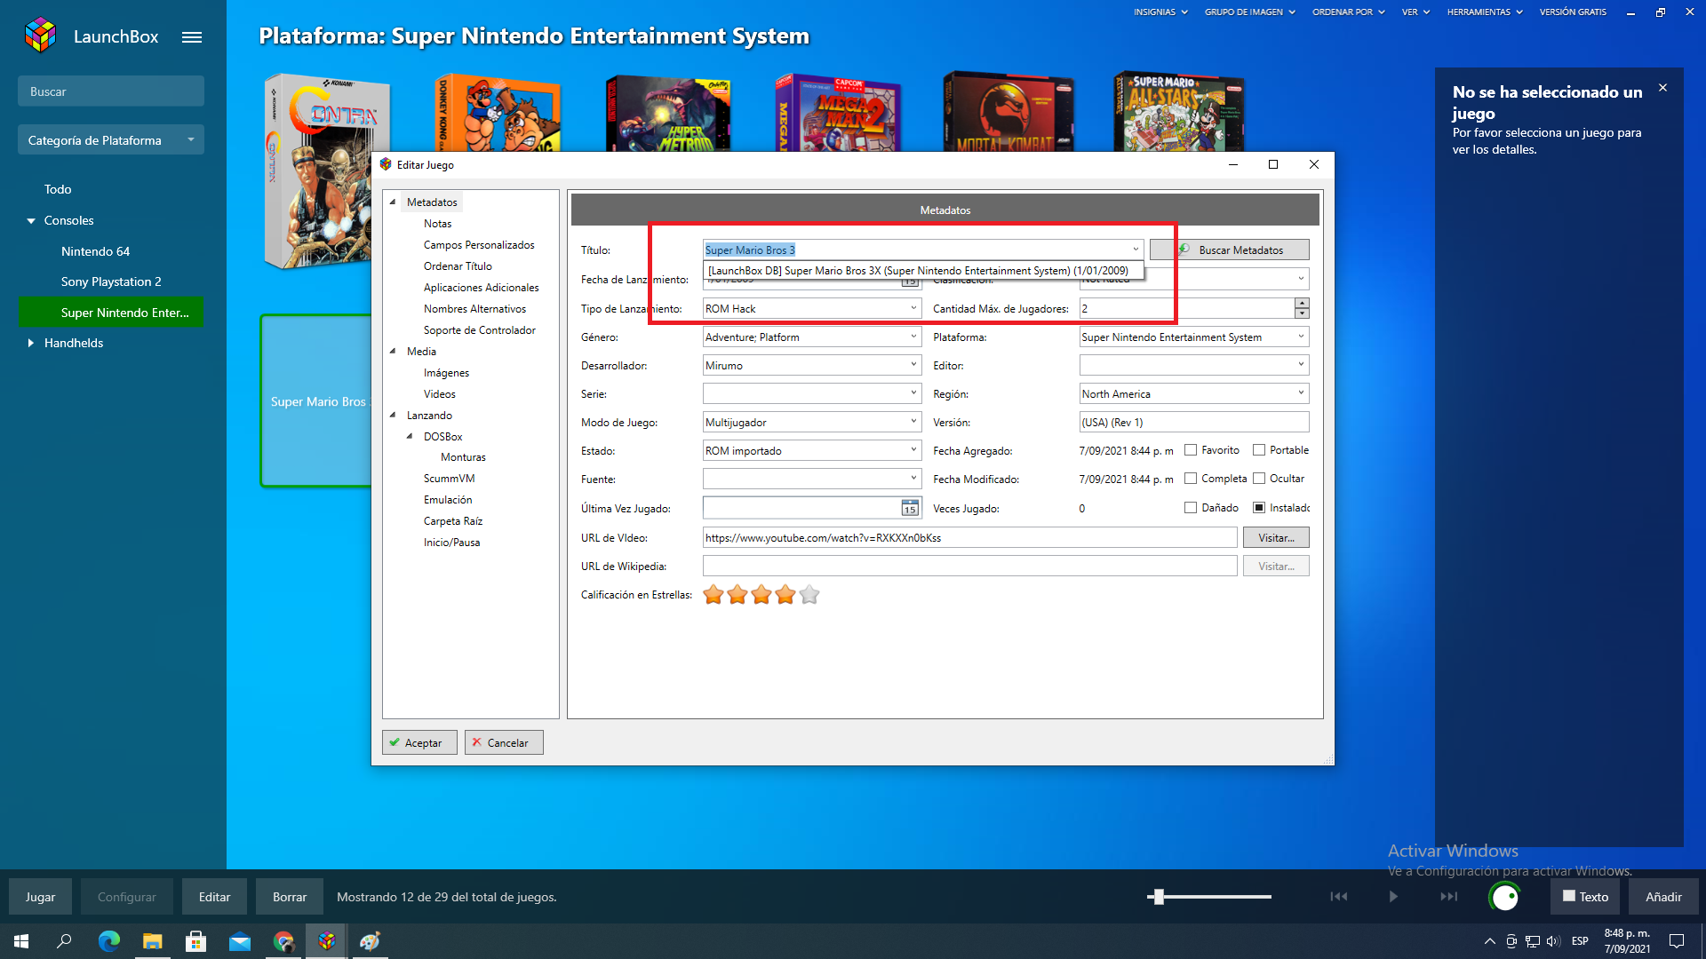This screenshot has width=1706, height=959.
Task: Collapse the Consoles tree in sidebar
Action: click(31, 220)
